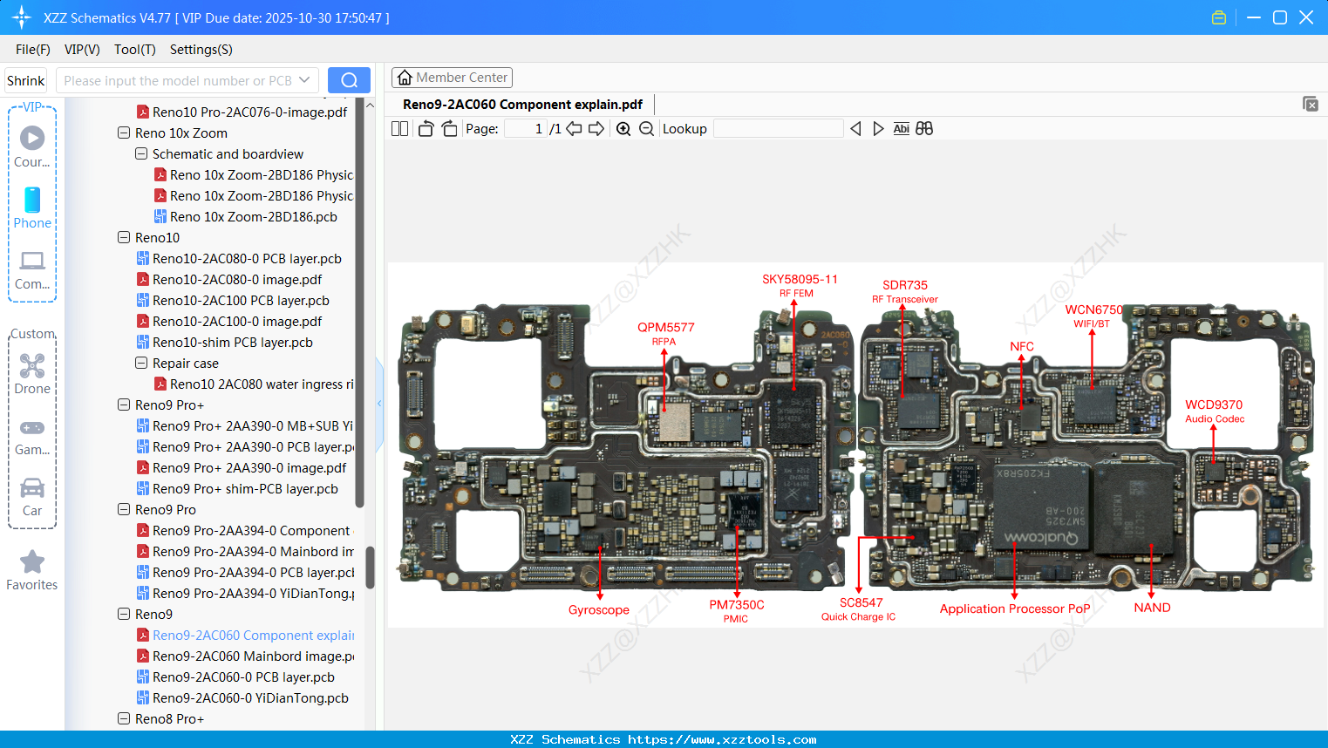Open Reno10 Pro-2AC076-0-image.pdf

242,112
